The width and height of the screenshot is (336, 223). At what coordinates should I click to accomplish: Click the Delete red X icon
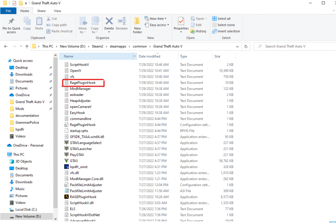click(x=109, y=21)
